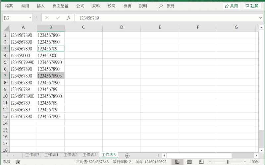Image resolution: width=265 pixels, height=165 pixels.
Task: Switch to Page Break Preview view
Action: (201, 162)
